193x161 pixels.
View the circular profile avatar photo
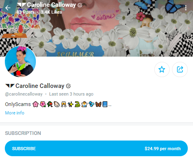tap(21, 61)
